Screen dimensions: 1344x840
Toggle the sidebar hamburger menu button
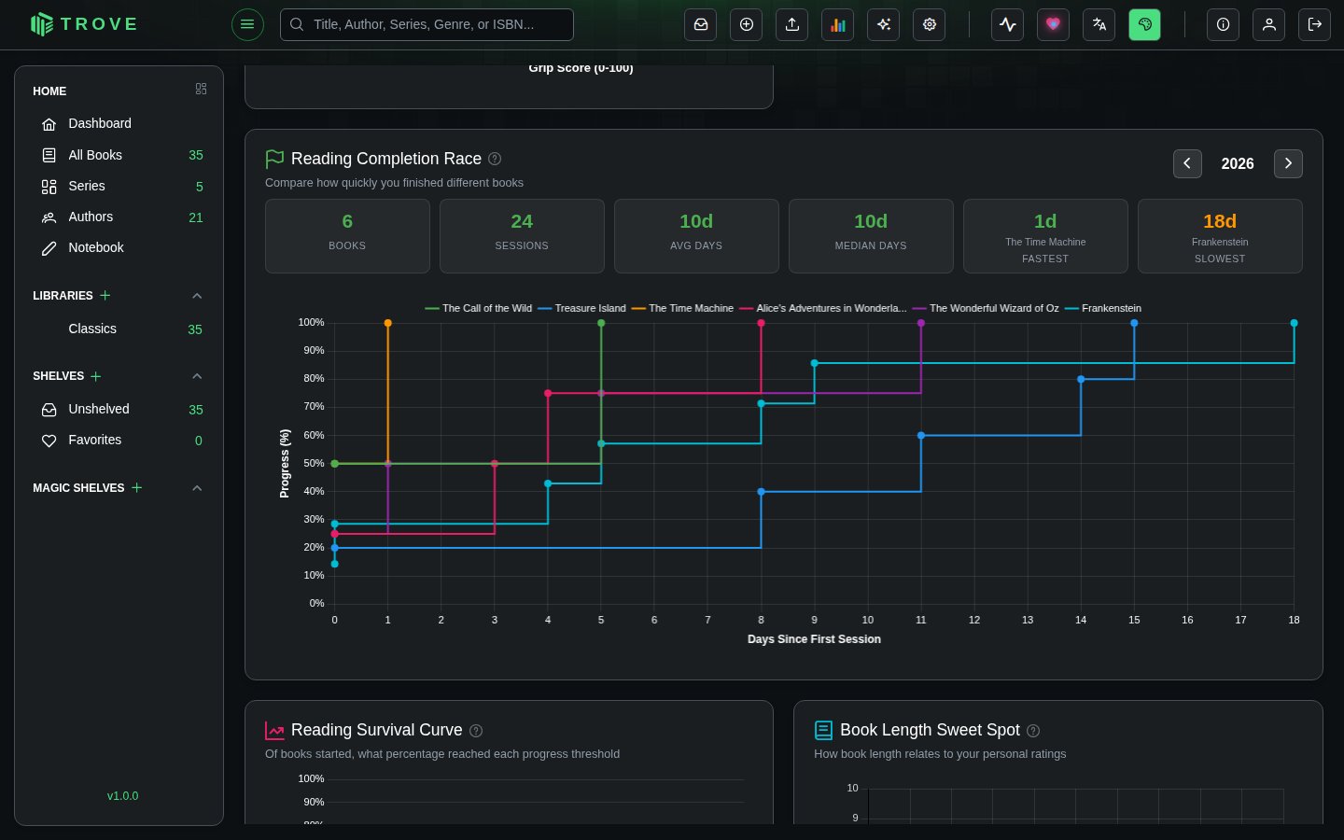pyautogui.click(x=247, y=24)
